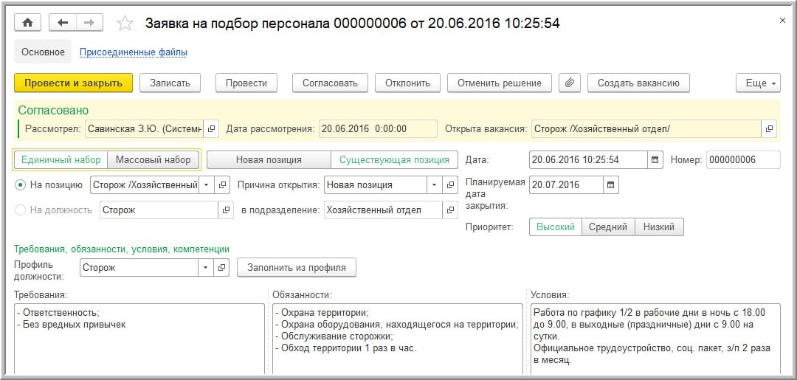Choose Новая позиция toggle
Image resolution: width=797 pixels, height=380 pixels.
(x=269, y=159)
